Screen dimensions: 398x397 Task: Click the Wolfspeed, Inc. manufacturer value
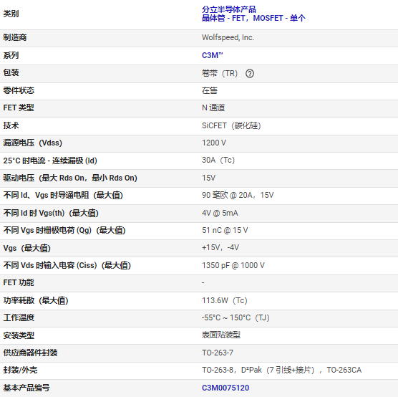228,37
